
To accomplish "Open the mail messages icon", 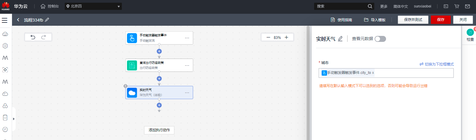I will tap(467, 6).
